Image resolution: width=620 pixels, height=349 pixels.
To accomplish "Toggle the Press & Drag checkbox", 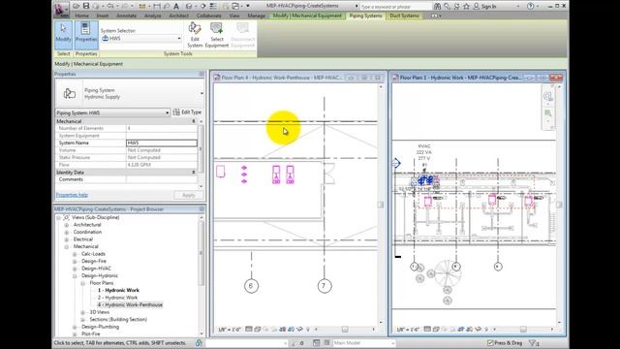I will pos(490,342).
